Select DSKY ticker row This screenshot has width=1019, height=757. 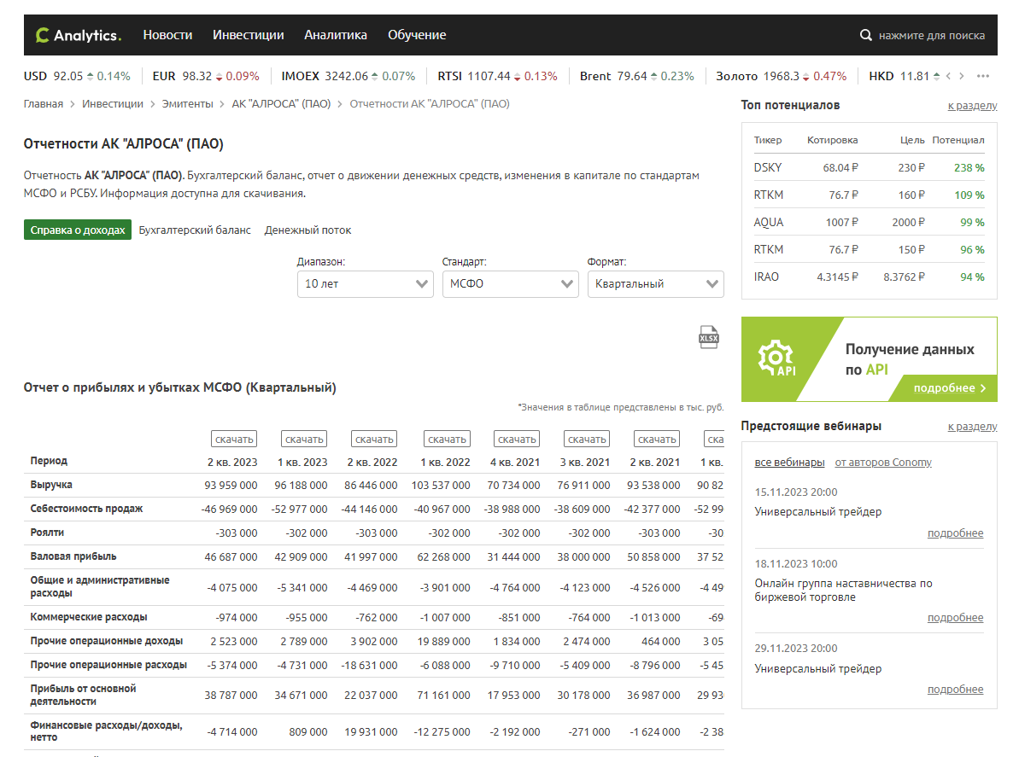[869, 167]
